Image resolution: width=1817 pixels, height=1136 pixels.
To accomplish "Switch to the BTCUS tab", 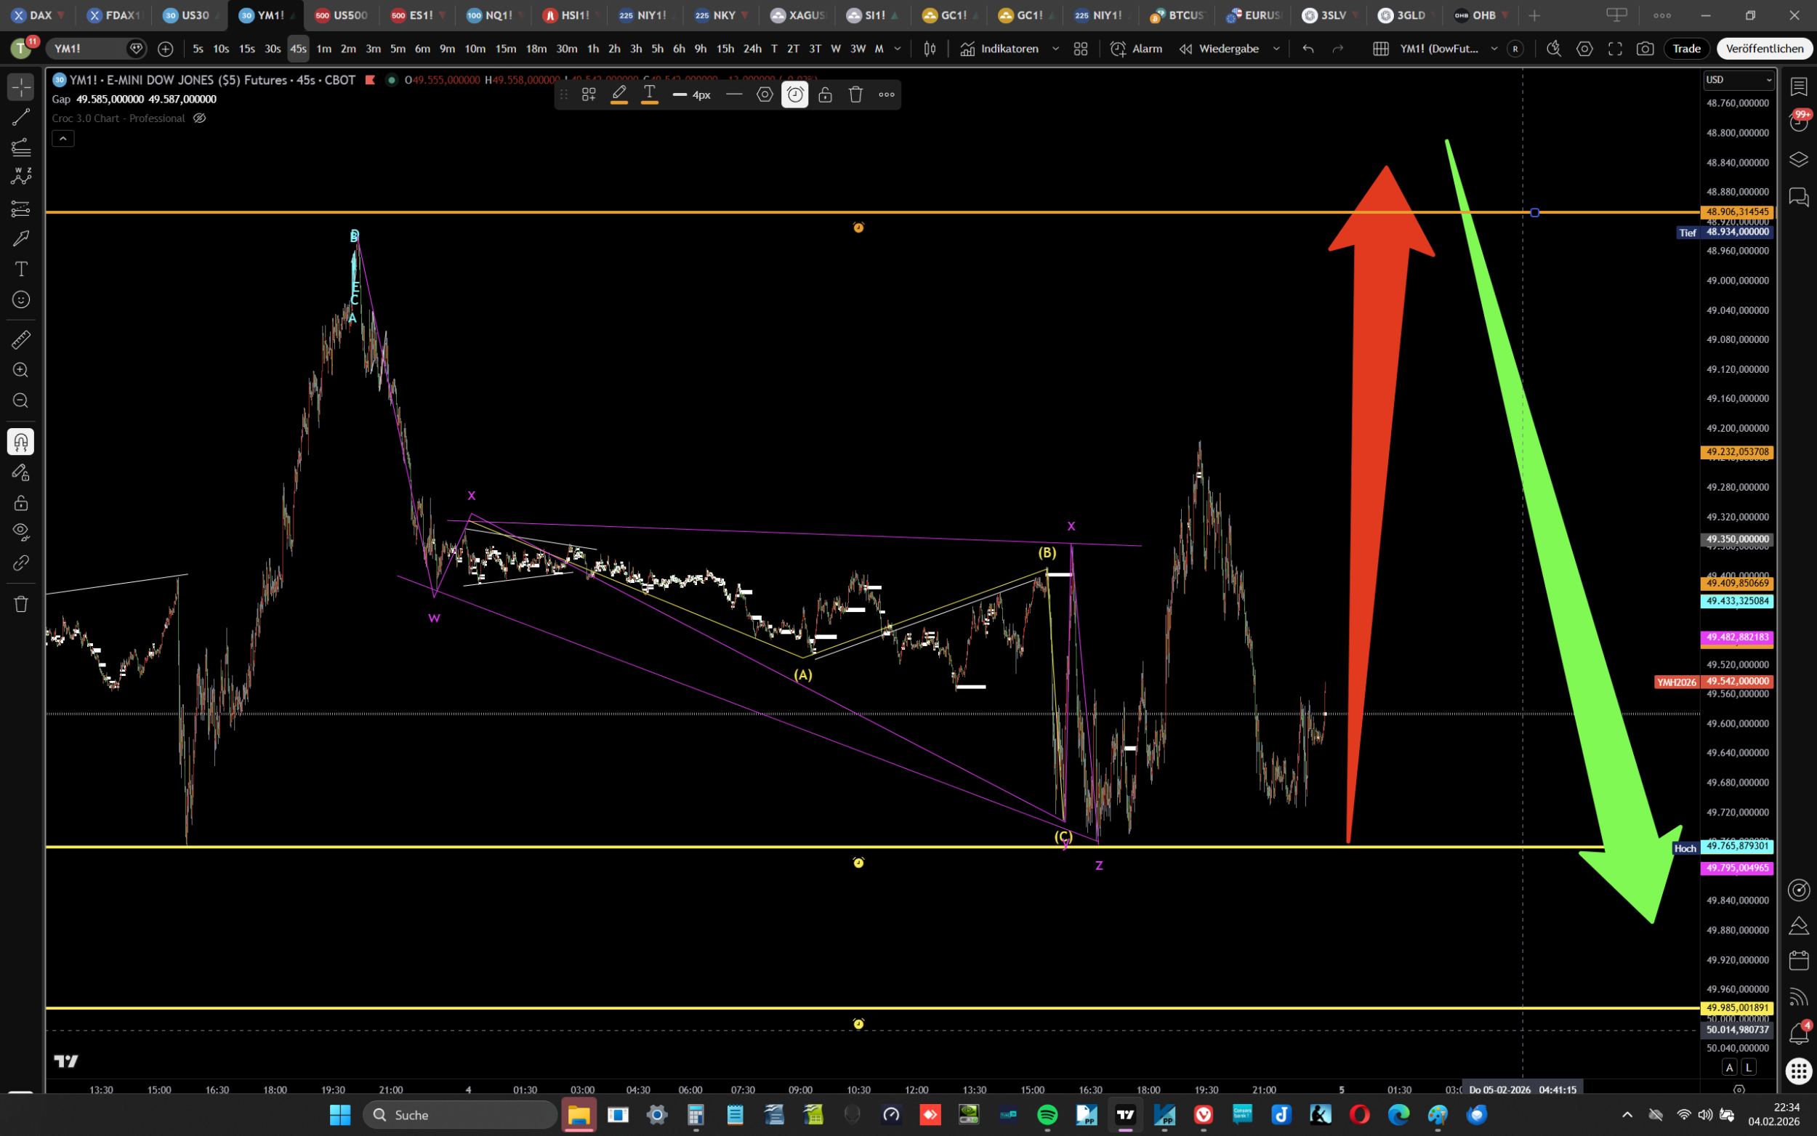I will [x=1178, y=15].
